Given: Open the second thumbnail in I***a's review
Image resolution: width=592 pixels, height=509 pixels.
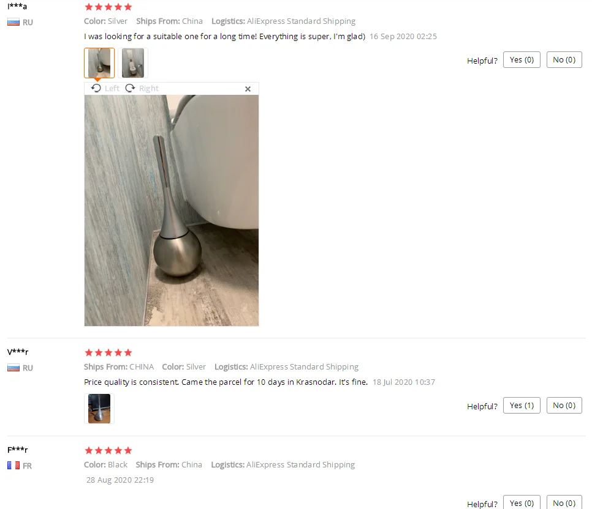Looking at the screenshot, I should [133, 63].
